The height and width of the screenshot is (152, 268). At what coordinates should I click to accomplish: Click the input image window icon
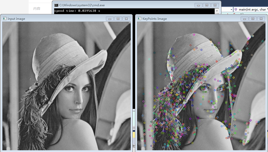[5, 19]
